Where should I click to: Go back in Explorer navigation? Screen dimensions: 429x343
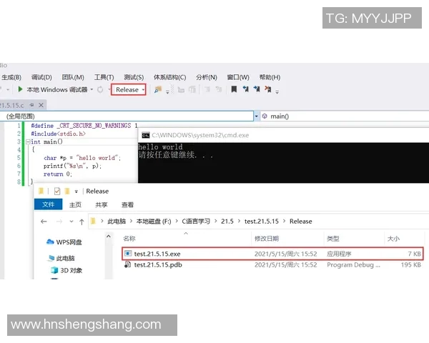tap(44, 222)
